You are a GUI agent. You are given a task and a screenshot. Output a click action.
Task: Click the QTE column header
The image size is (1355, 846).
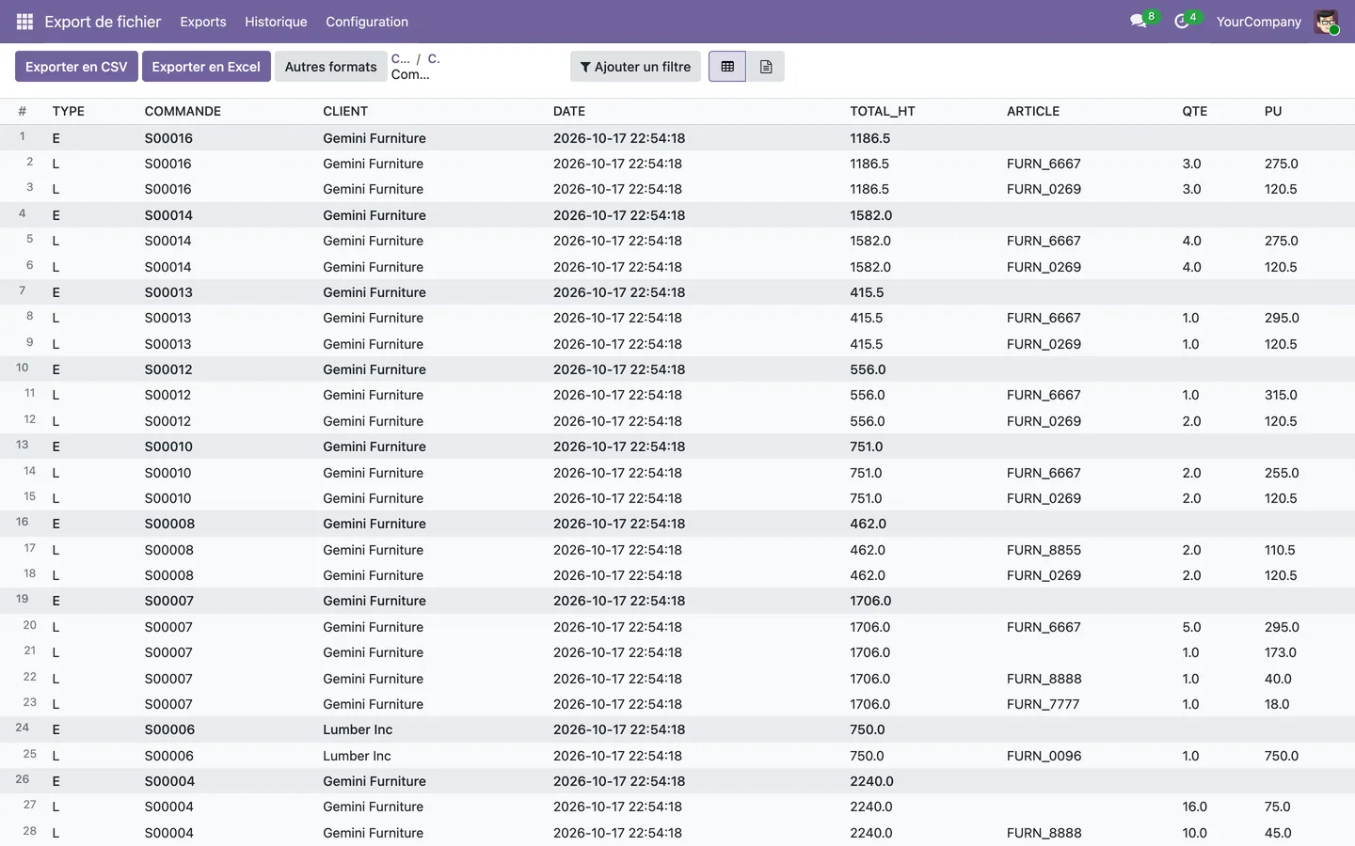pyautogui.click(x=1195, y=111)
